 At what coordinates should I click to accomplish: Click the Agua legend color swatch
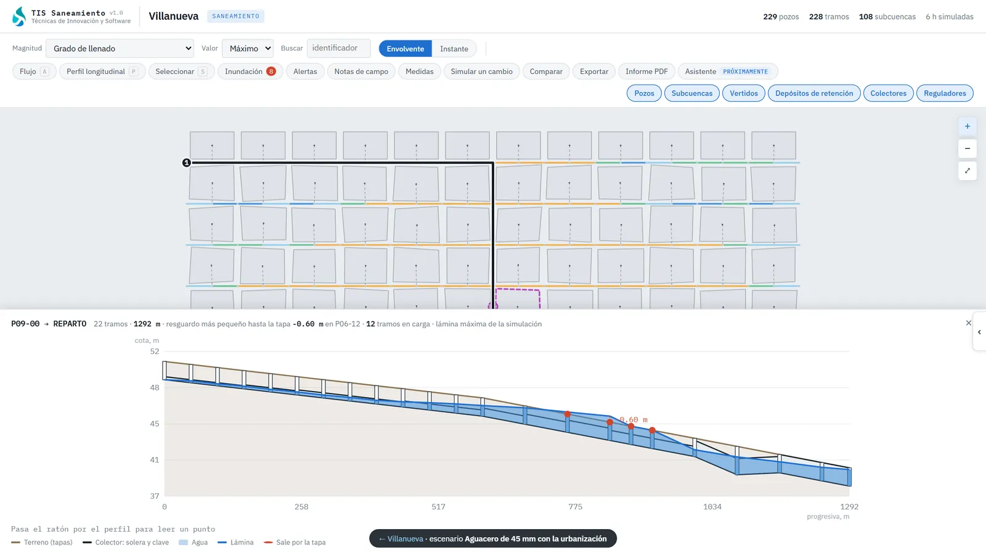[x=183, y=543]
